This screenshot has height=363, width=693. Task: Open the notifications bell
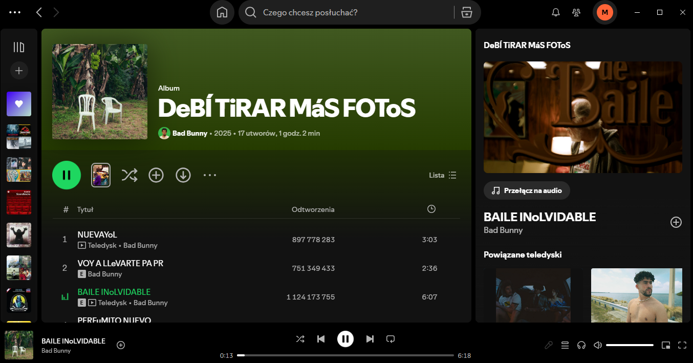coord(555,12)
